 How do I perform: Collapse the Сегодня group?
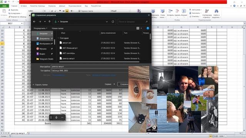pyautogui.click(x=58, y=38)
